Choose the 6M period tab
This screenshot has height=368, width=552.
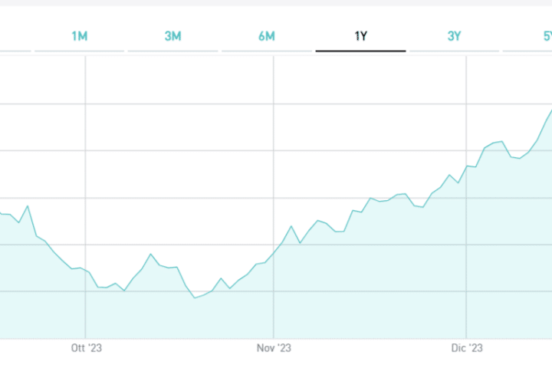267,36
